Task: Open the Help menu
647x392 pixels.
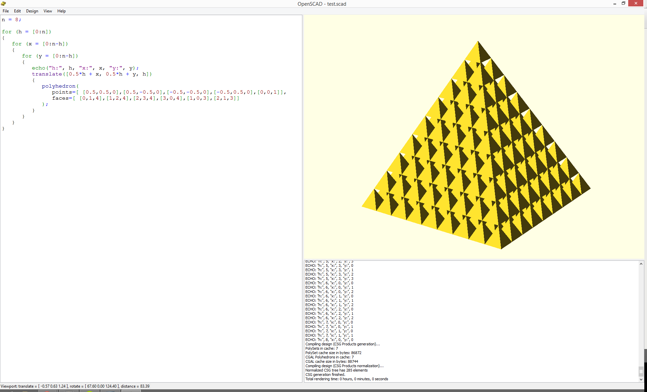Action: coord(61,11)
